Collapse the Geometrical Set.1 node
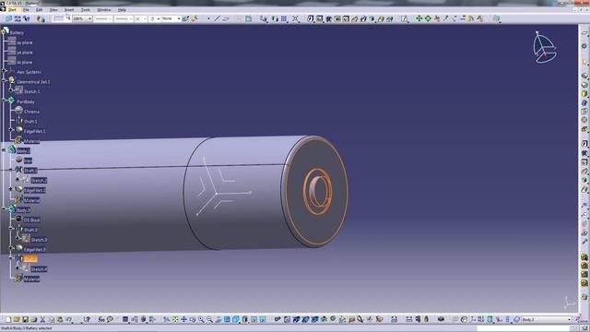Viewport: 590px width, 332px height. click(4, 80)
